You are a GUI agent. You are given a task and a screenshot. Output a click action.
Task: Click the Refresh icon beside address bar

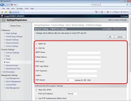click(95, 5)
